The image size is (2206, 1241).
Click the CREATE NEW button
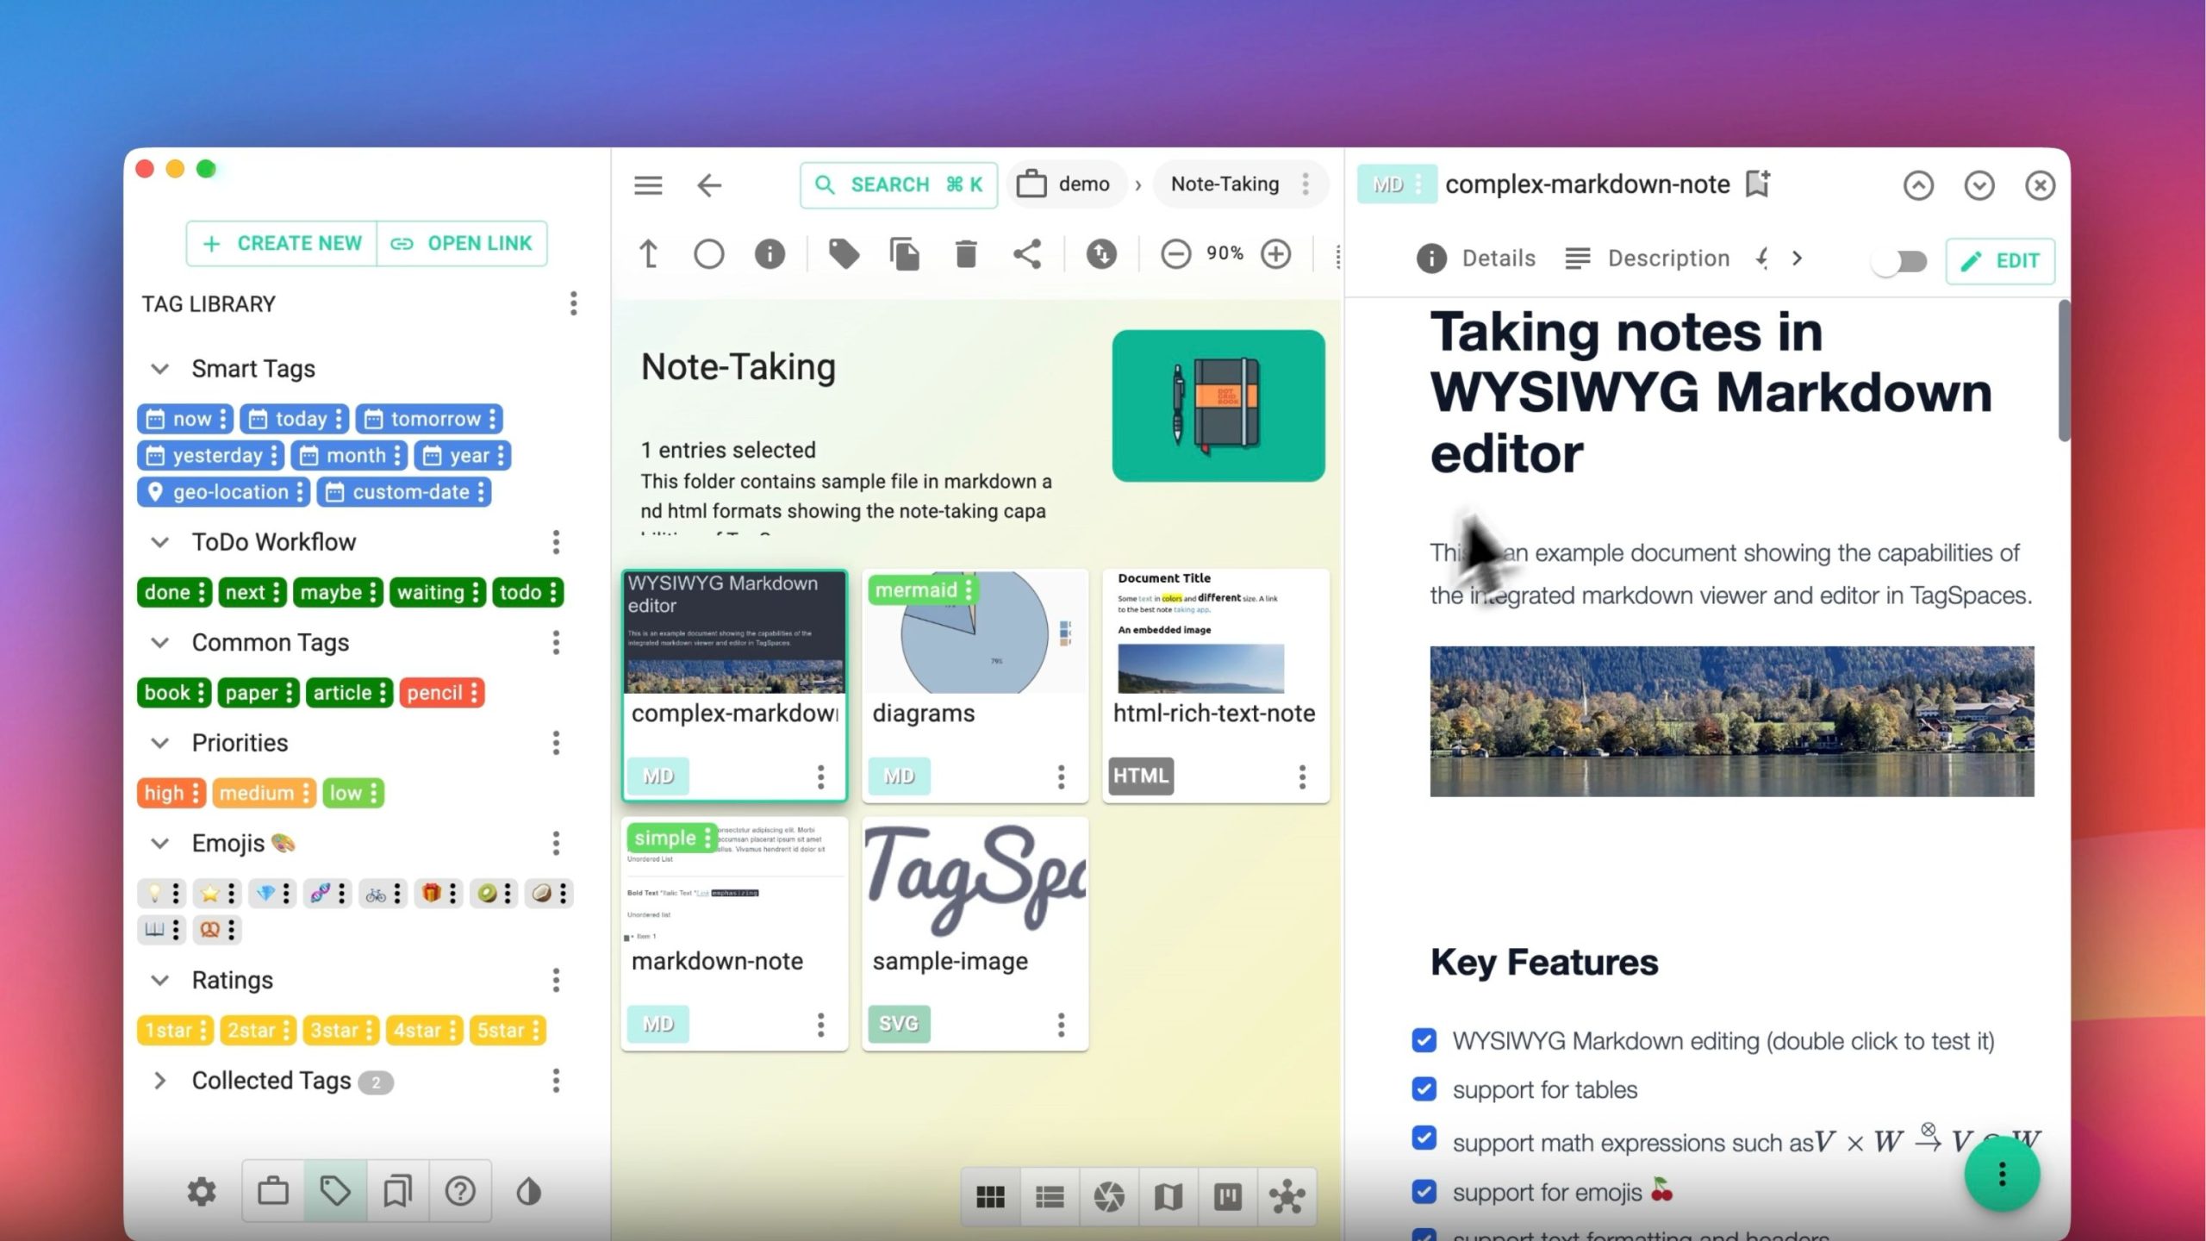click(x=282, y=244)
